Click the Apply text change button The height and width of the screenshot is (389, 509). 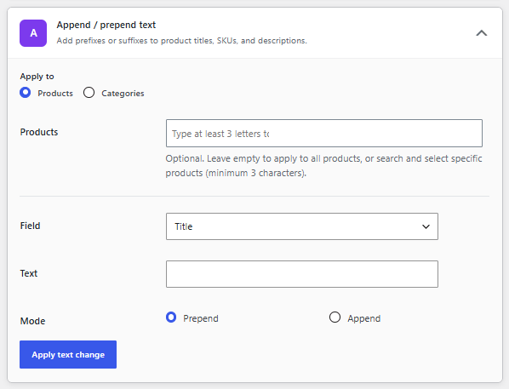click(x=68, y=355)
